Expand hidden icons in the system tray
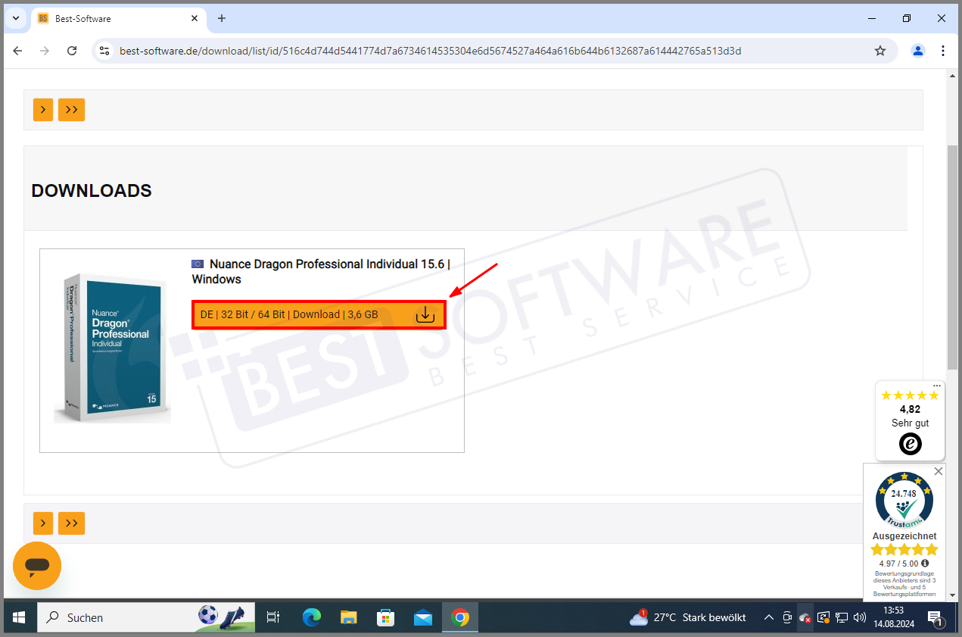962x637 pixels. (x=768, y=617)
